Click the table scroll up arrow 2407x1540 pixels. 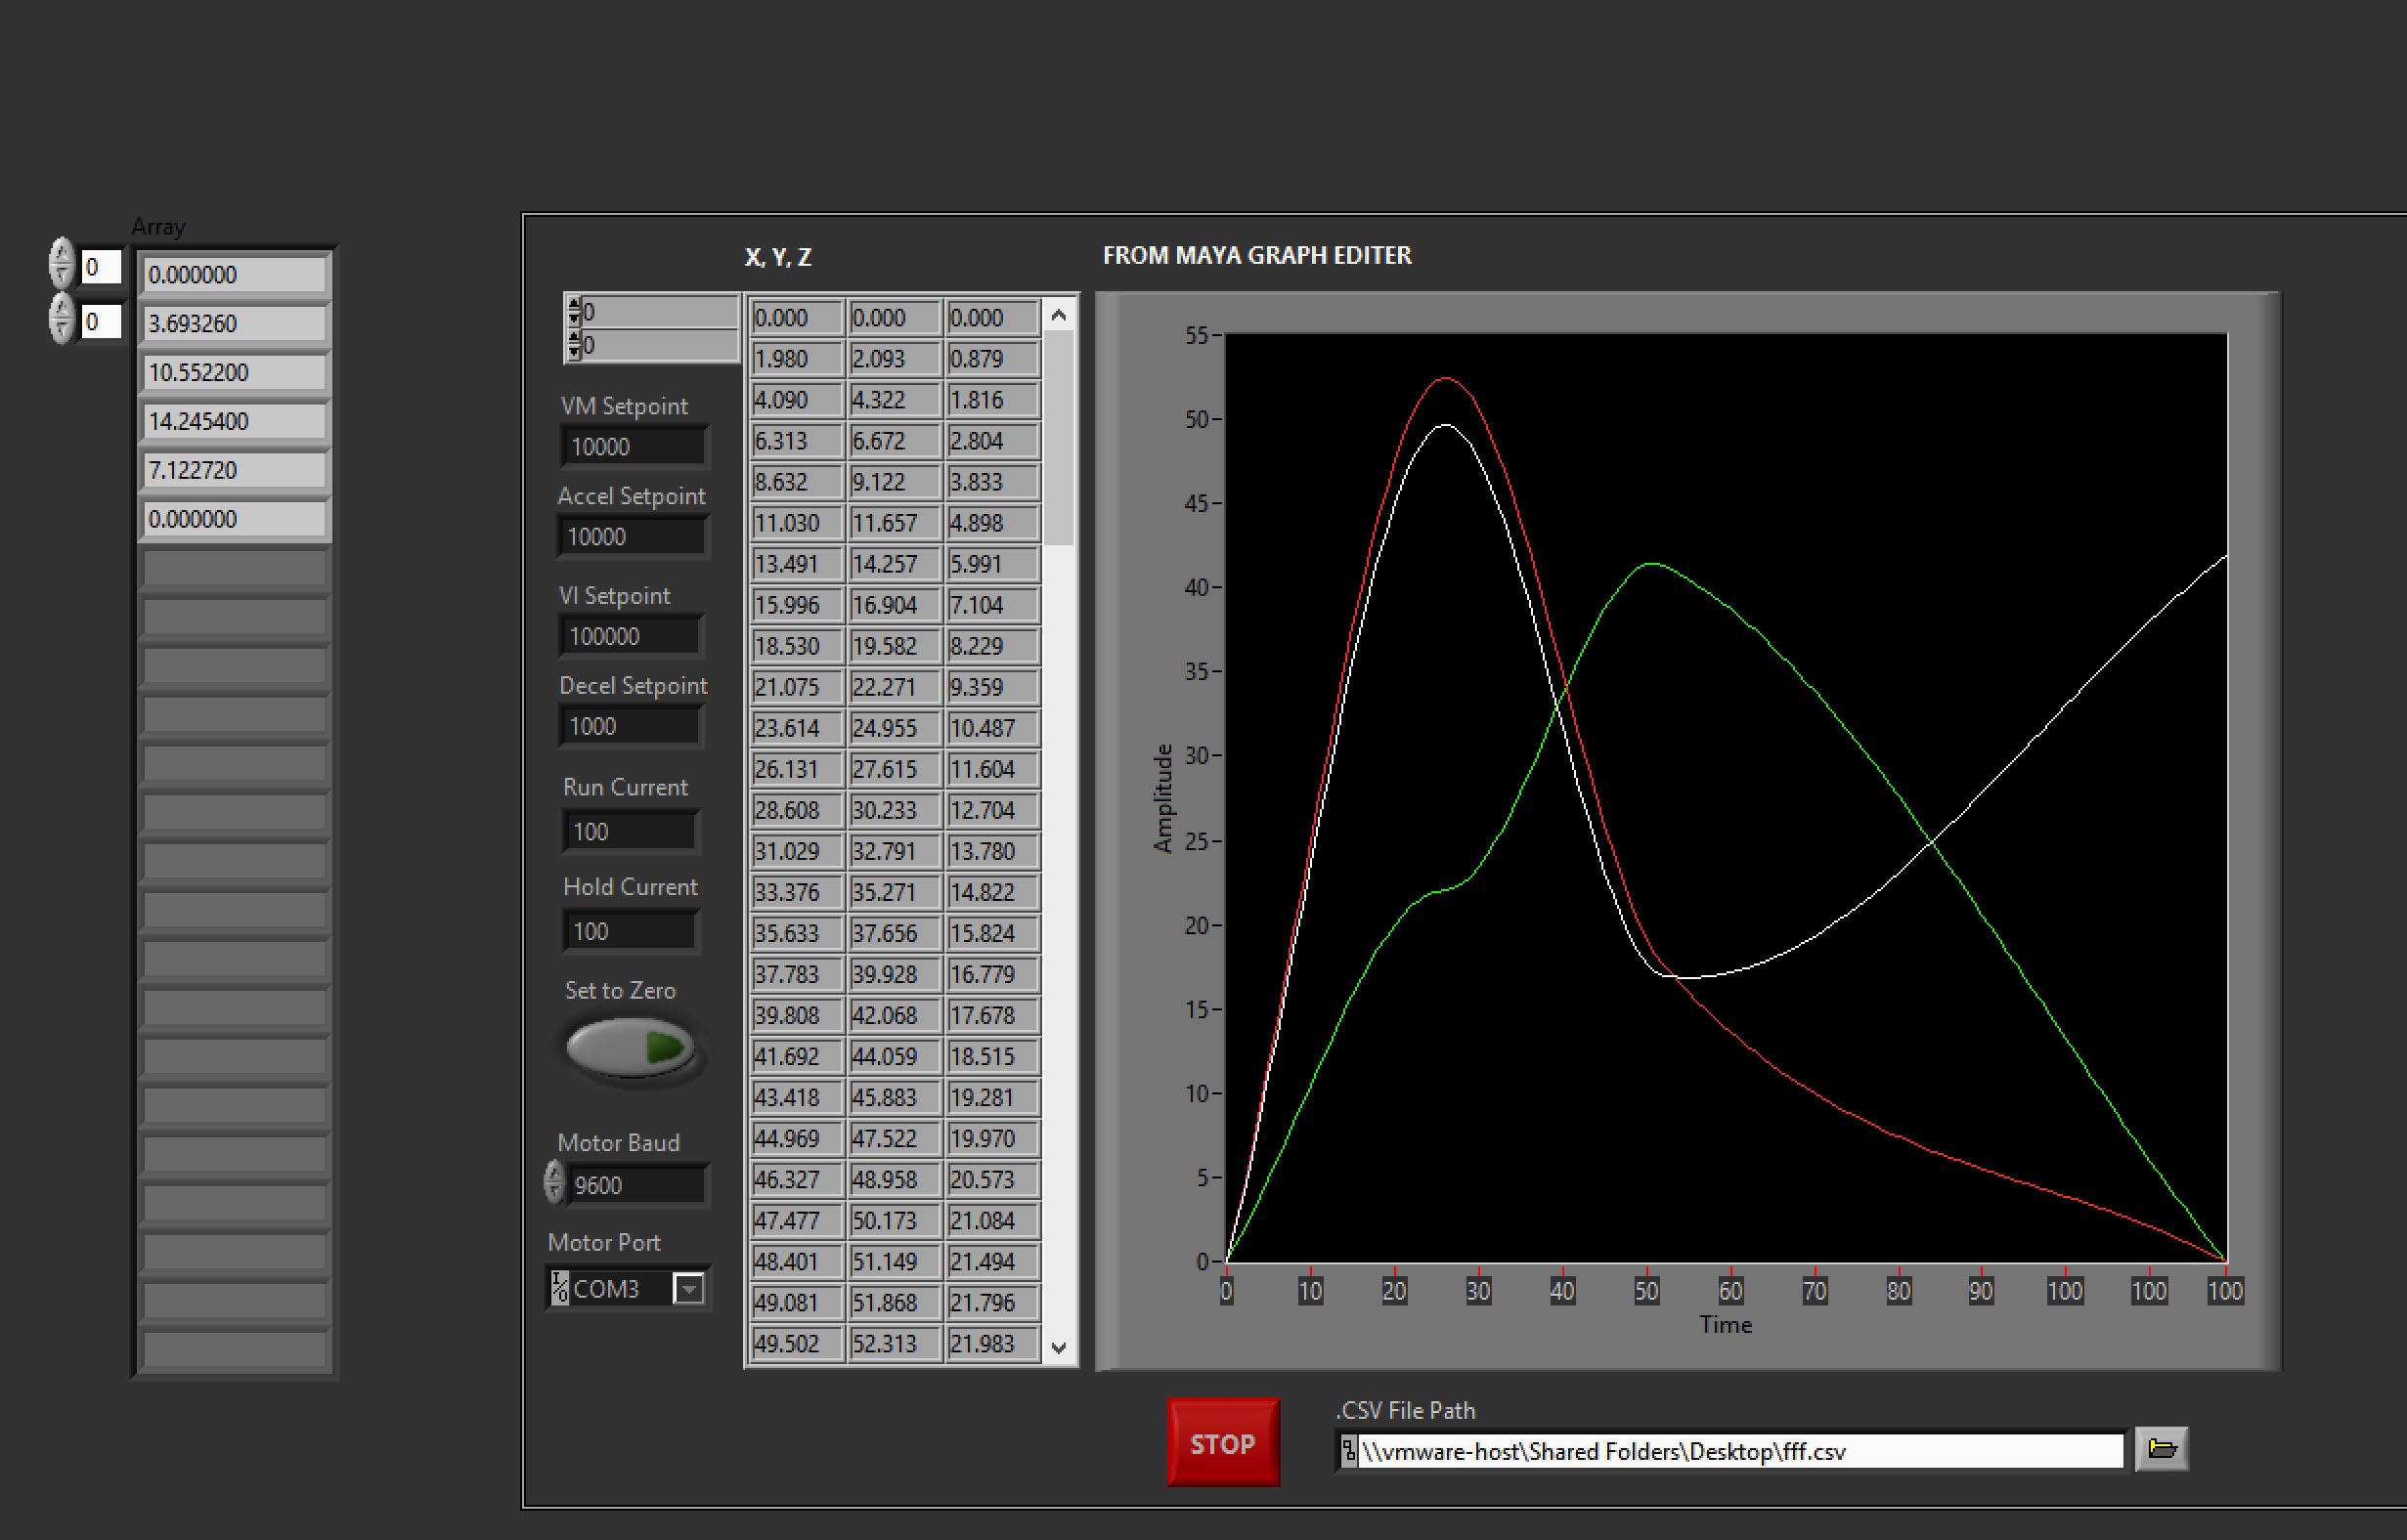click(1059, 315)
